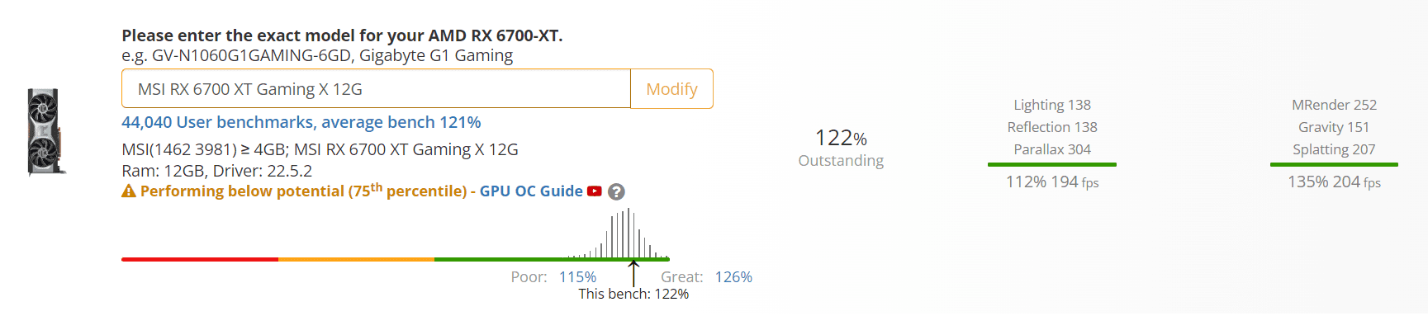The height and width of the screenshot is (316, 1428).
Task: Open the 44,040 User benchmarks link
Action: pos(301,122)
